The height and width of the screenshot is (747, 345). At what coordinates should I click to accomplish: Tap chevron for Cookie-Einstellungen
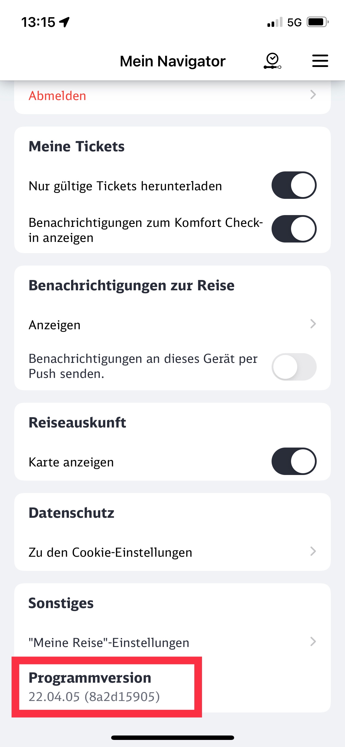click(313, 551)
